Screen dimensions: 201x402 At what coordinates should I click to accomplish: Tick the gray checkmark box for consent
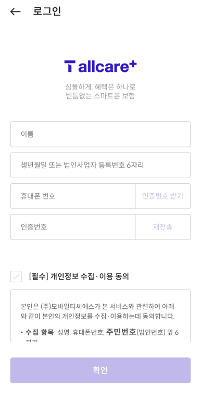[16, 277]
